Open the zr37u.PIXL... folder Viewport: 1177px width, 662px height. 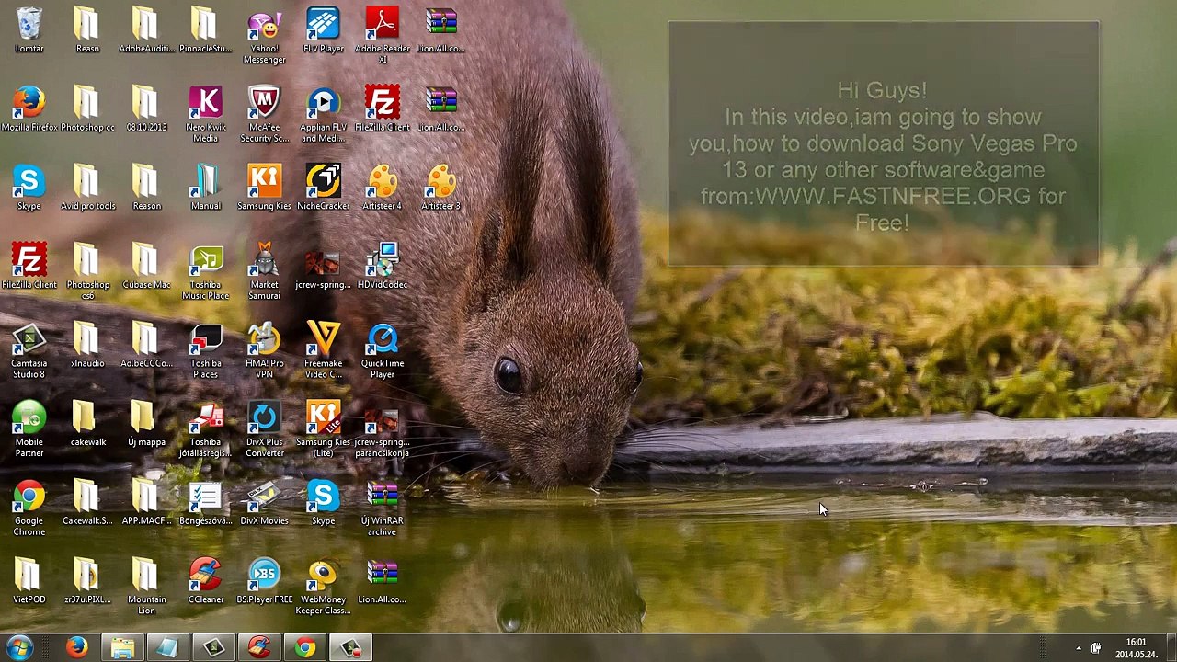87,582
